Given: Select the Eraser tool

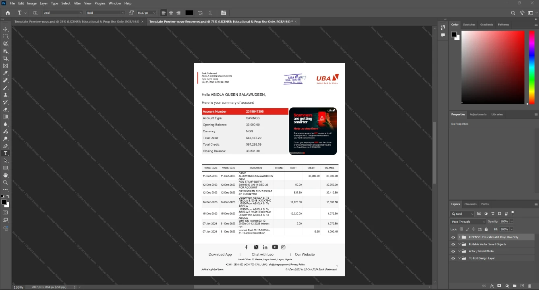Looking at the screenshot, I should tap(6, 109).
